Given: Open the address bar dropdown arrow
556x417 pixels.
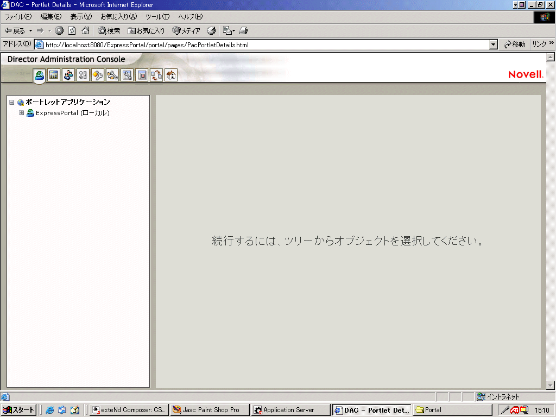Looking at the screenshot, I should pyautogui.click(x=493, y=44).
